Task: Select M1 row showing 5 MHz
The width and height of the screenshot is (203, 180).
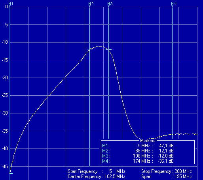Action: [x=138, y=146]
